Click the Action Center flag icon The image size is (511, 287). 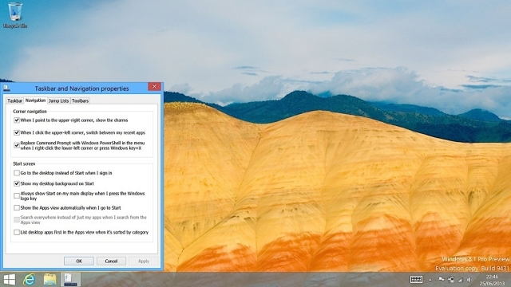442,280
